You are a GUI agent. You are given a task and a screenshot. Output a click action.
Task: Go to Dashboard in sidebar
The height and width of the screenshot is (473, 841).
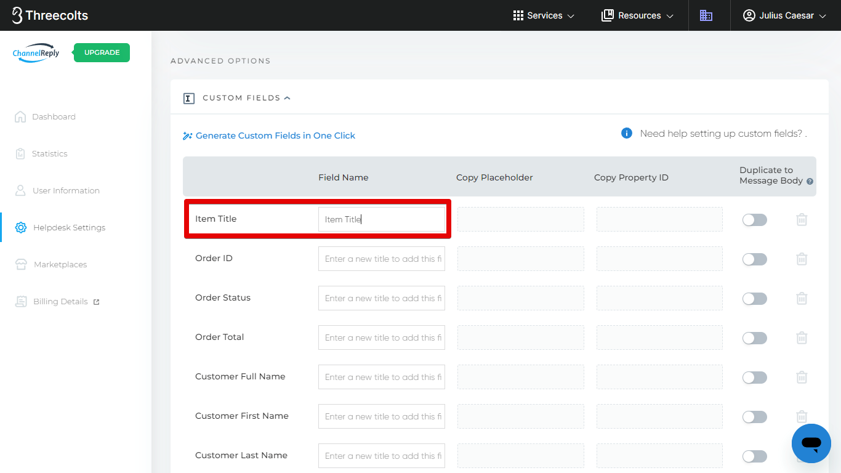54,117
